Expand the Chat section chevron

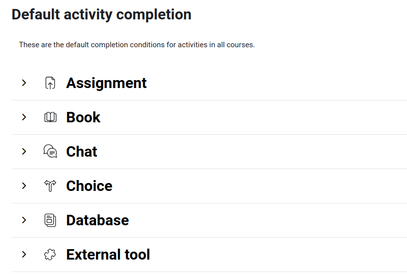pos(24,152)
